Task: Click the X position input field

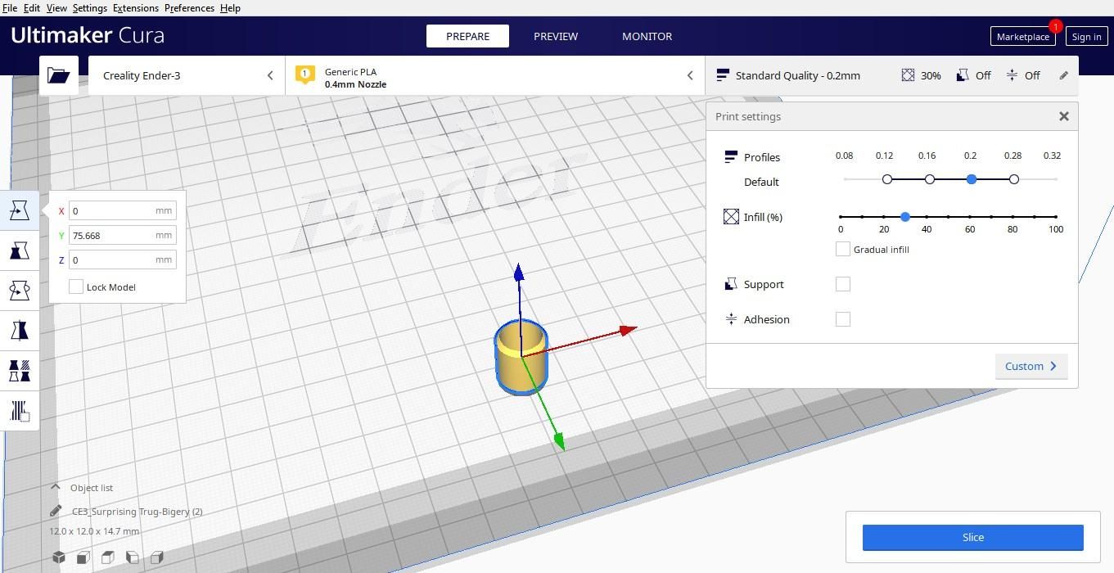Action: click(x=123, y=210)
